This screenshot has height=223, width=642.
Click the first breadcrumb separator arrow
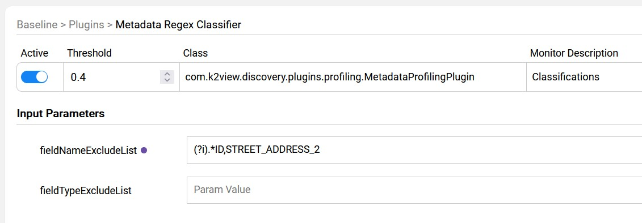point(63,25)
